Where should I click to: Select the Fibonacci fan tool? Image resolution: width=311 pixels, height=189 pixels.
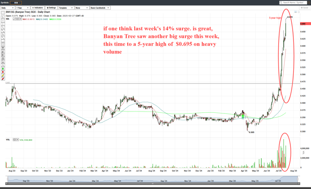pos(3,51)
